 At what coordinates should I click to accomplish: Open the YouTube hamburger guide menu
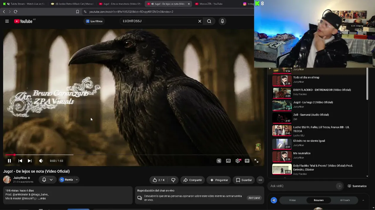click(7, 21)
